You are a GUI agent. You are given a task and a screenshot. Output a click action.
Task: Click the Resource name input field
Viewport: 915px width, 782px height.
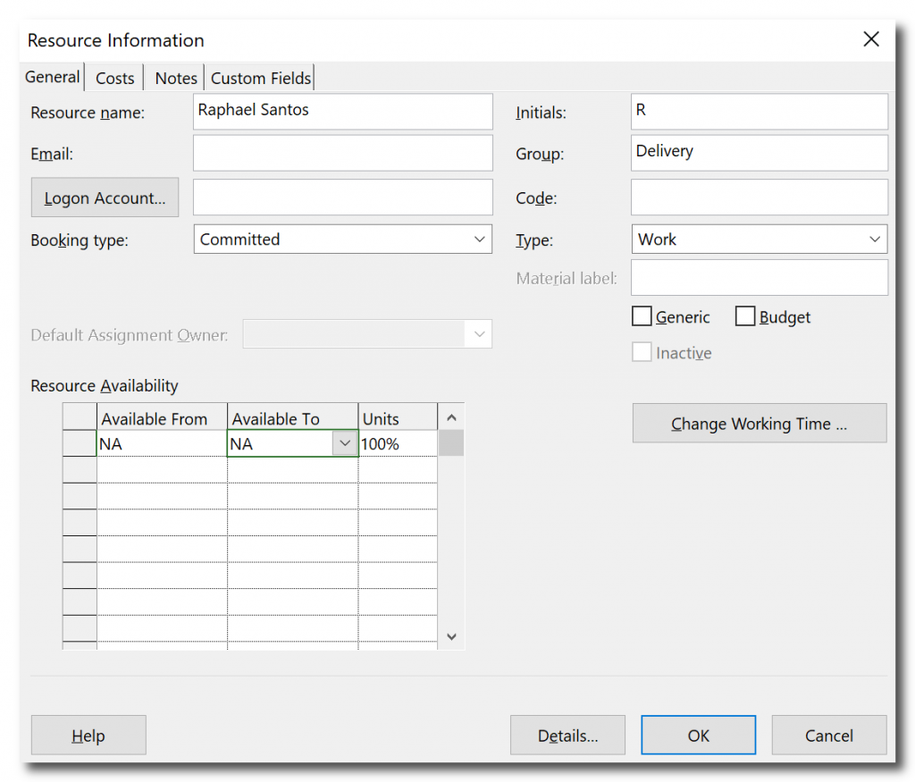click(x=342, y=112)
